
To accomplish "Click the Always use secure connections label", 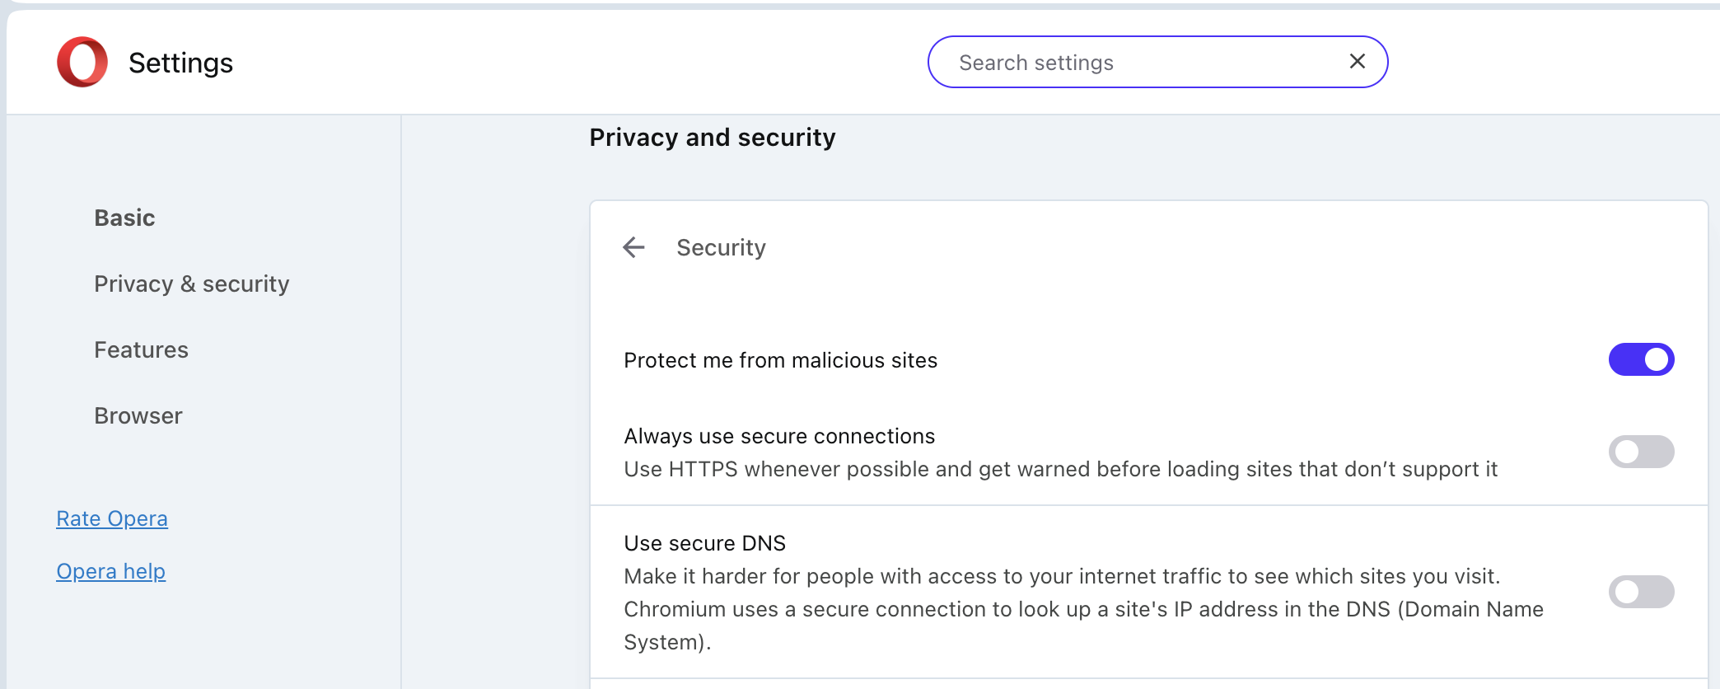I will point(779,436).
